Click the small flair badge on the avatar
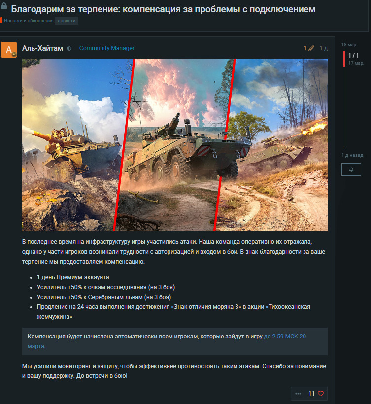The image size is (371, 404). [14, 55]
